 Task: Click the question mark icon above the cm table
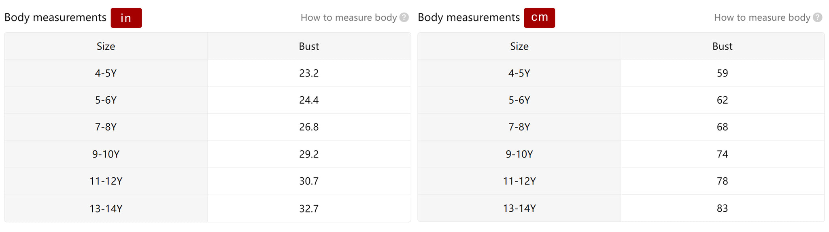pyautogui.click(x=818, y=17)
